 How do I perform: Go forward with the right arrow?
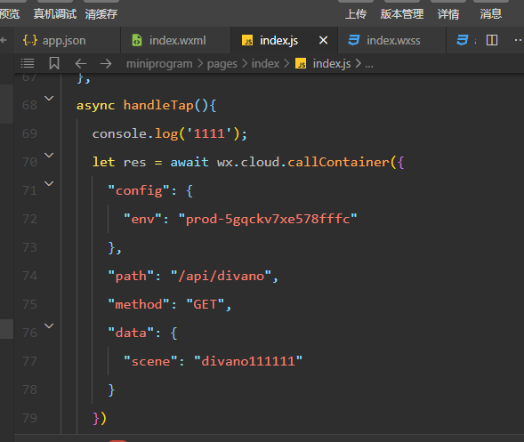[x=106, y=63]
